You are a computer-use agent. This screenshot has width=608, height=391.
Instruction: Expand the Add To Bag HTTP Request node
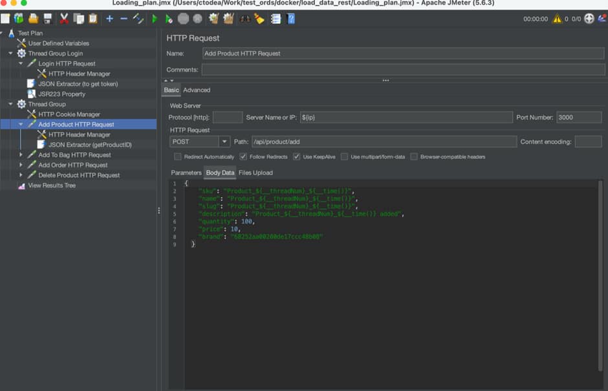21,155
